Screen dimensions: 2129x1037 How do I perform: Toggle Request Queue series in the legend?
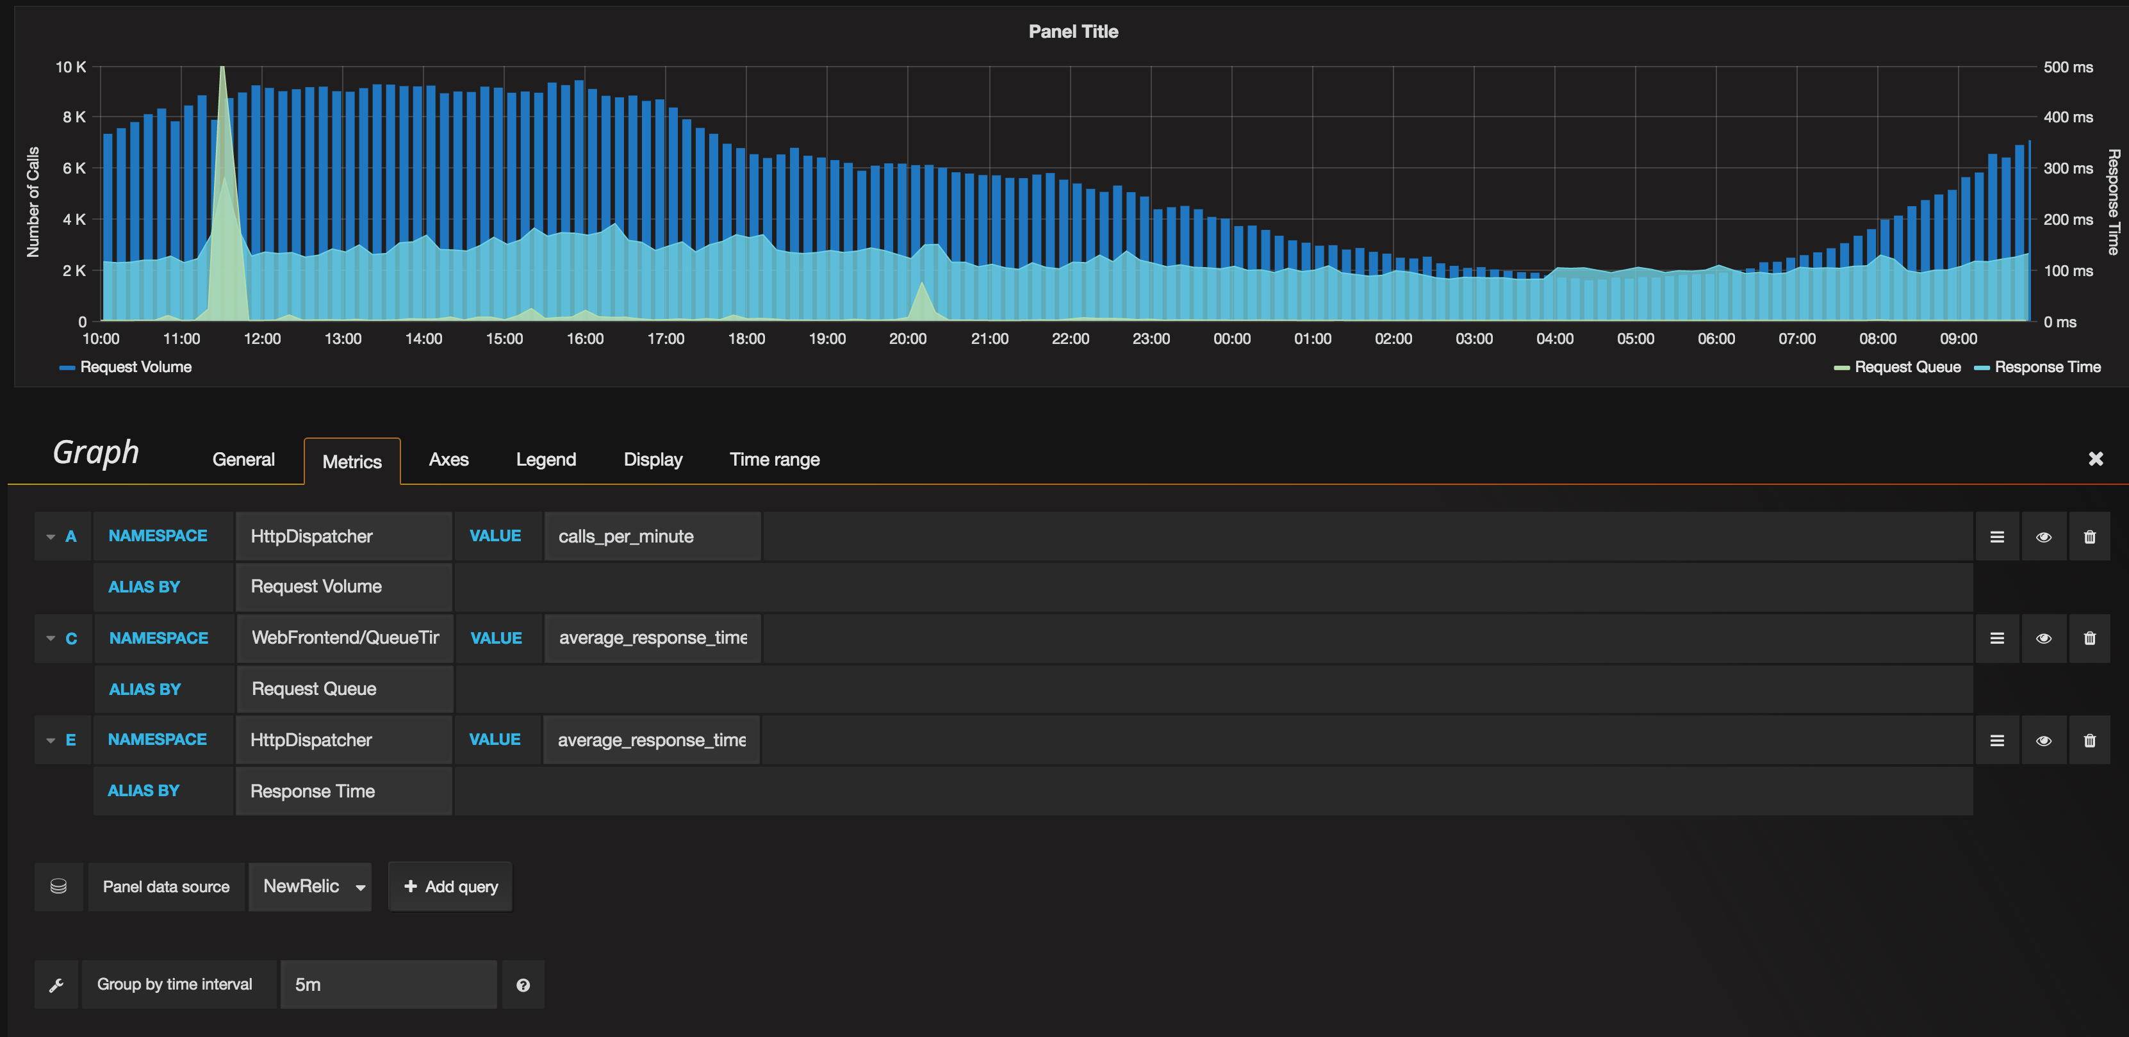point(1907,367)
